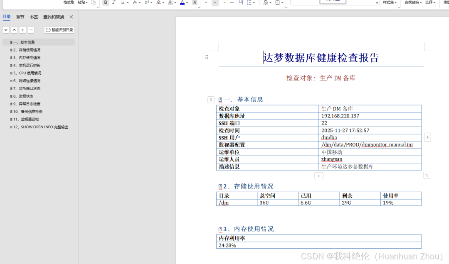449x264 pixels.
Task: Open the paragraph settings dialog launcher
Action: coord(286,7)
